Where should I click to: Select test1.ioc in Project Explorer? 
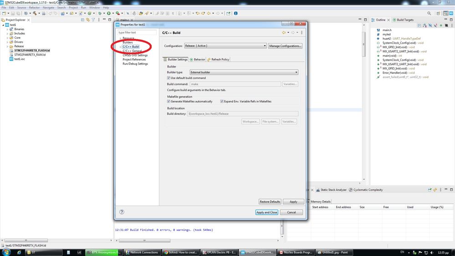[20, 59]
